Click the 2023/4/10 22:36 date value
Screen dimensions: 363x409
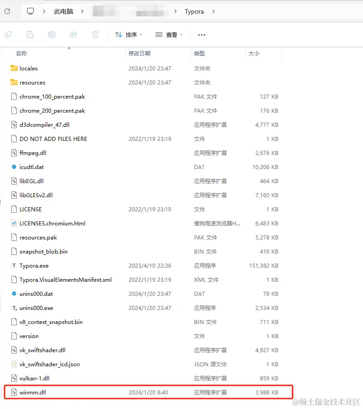point(150,265)
